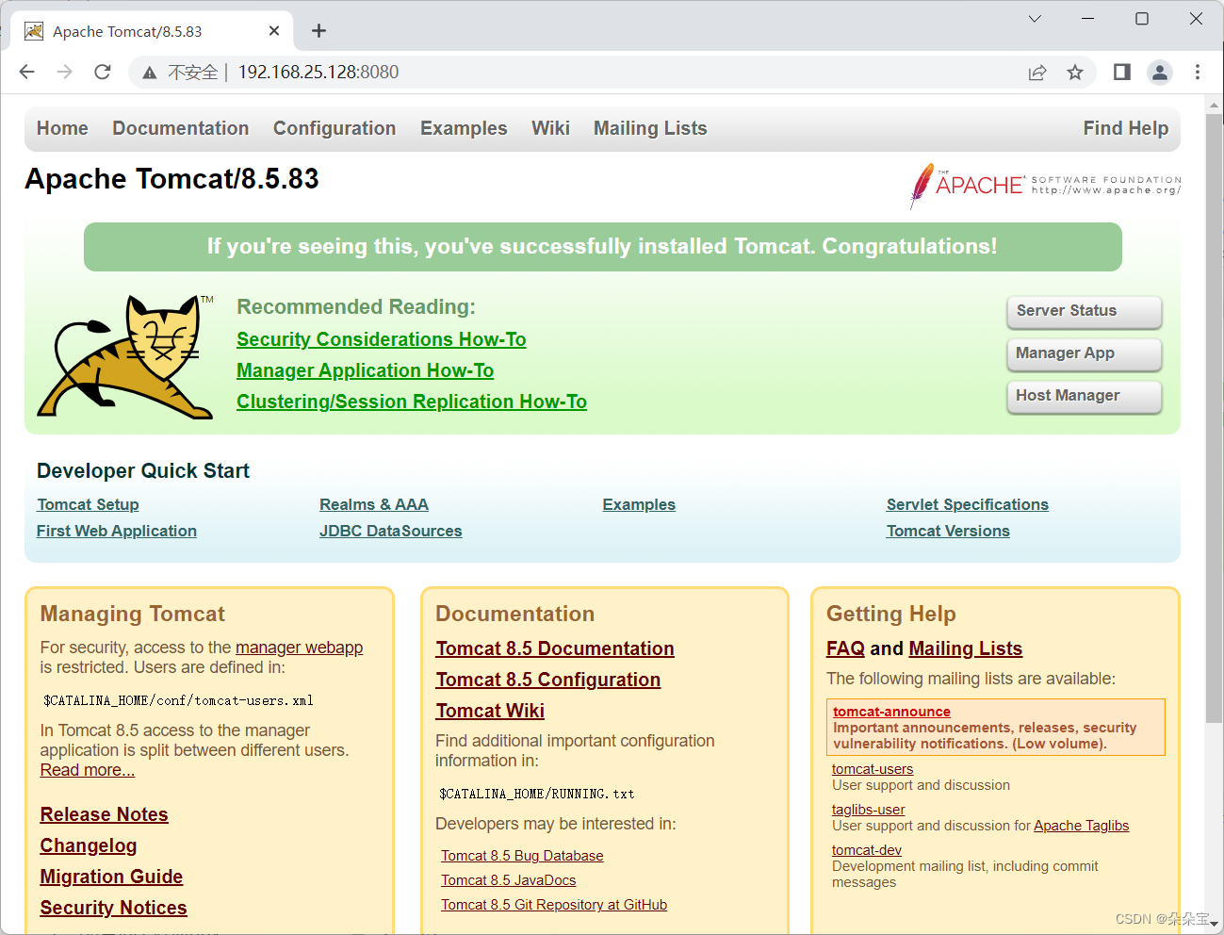This screenshot has height=935, width=1224.
Task: Open Servlet Specifications link
Action: [x=968, y=504]
